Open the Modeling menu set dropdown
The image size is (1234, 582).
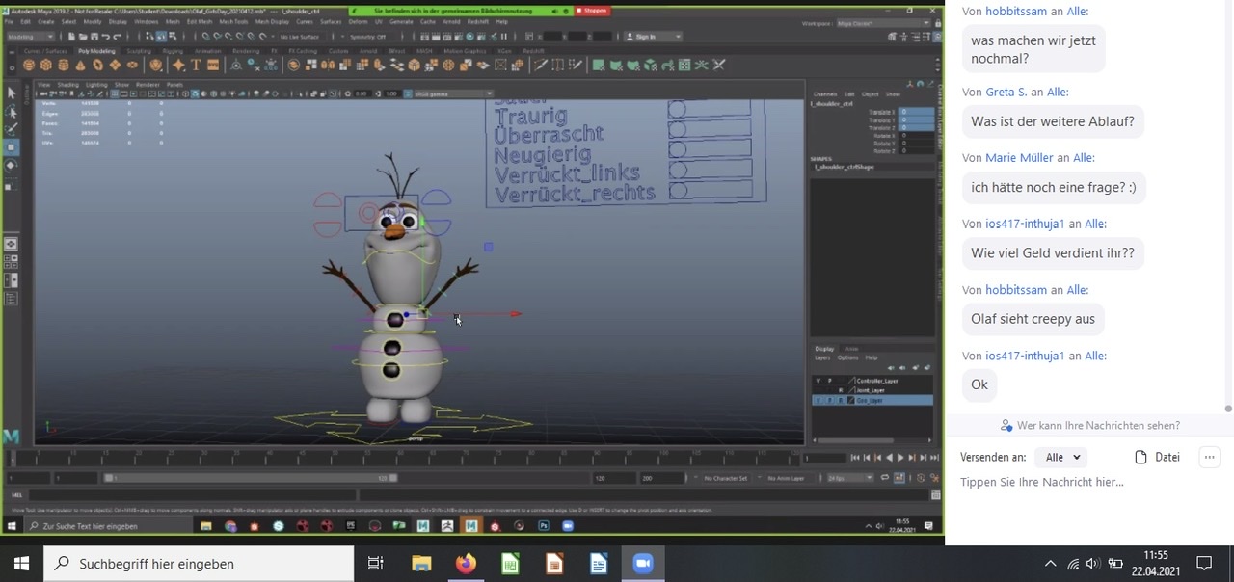point(30,37)
